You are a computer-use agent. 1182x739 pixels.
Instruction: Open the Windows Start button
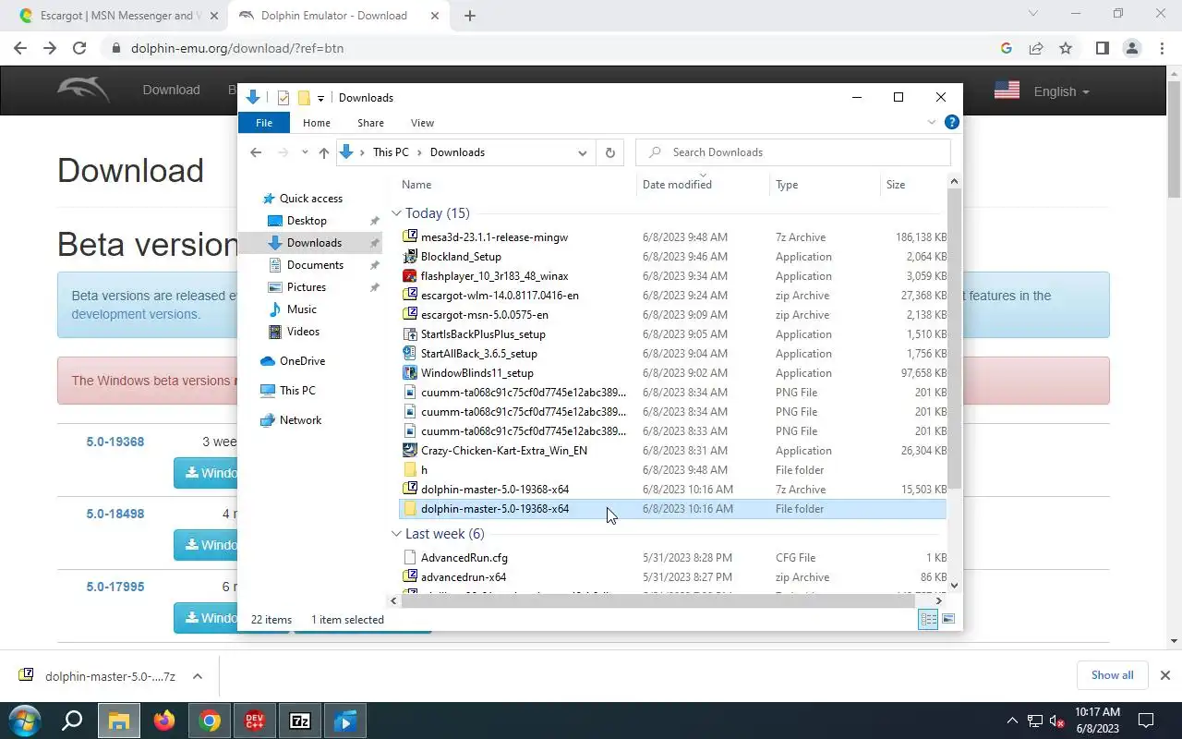pyautogui.click(x=25, y=721)
